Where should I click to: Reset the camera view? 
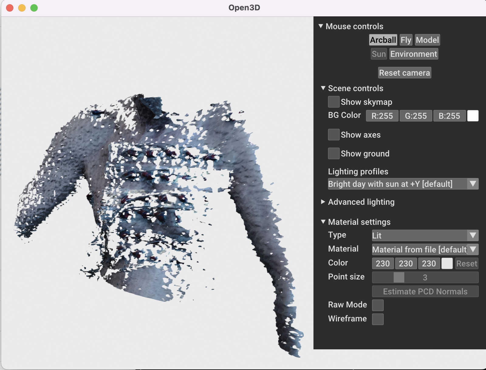(404, 73)
